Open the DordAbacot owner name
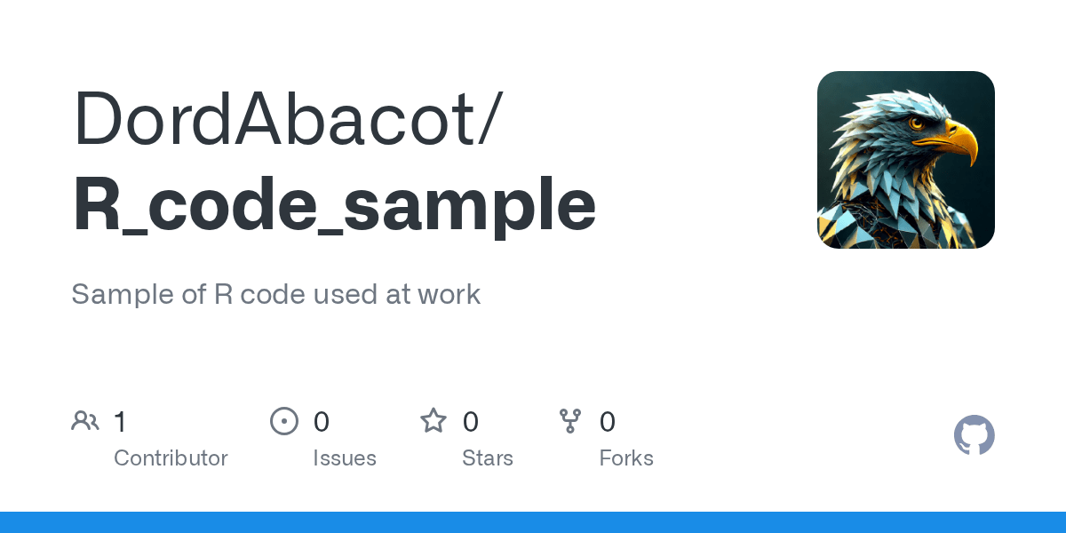The height and width of the screenshot is (533, 1066). pyautogui.click(x=274, y=119)
